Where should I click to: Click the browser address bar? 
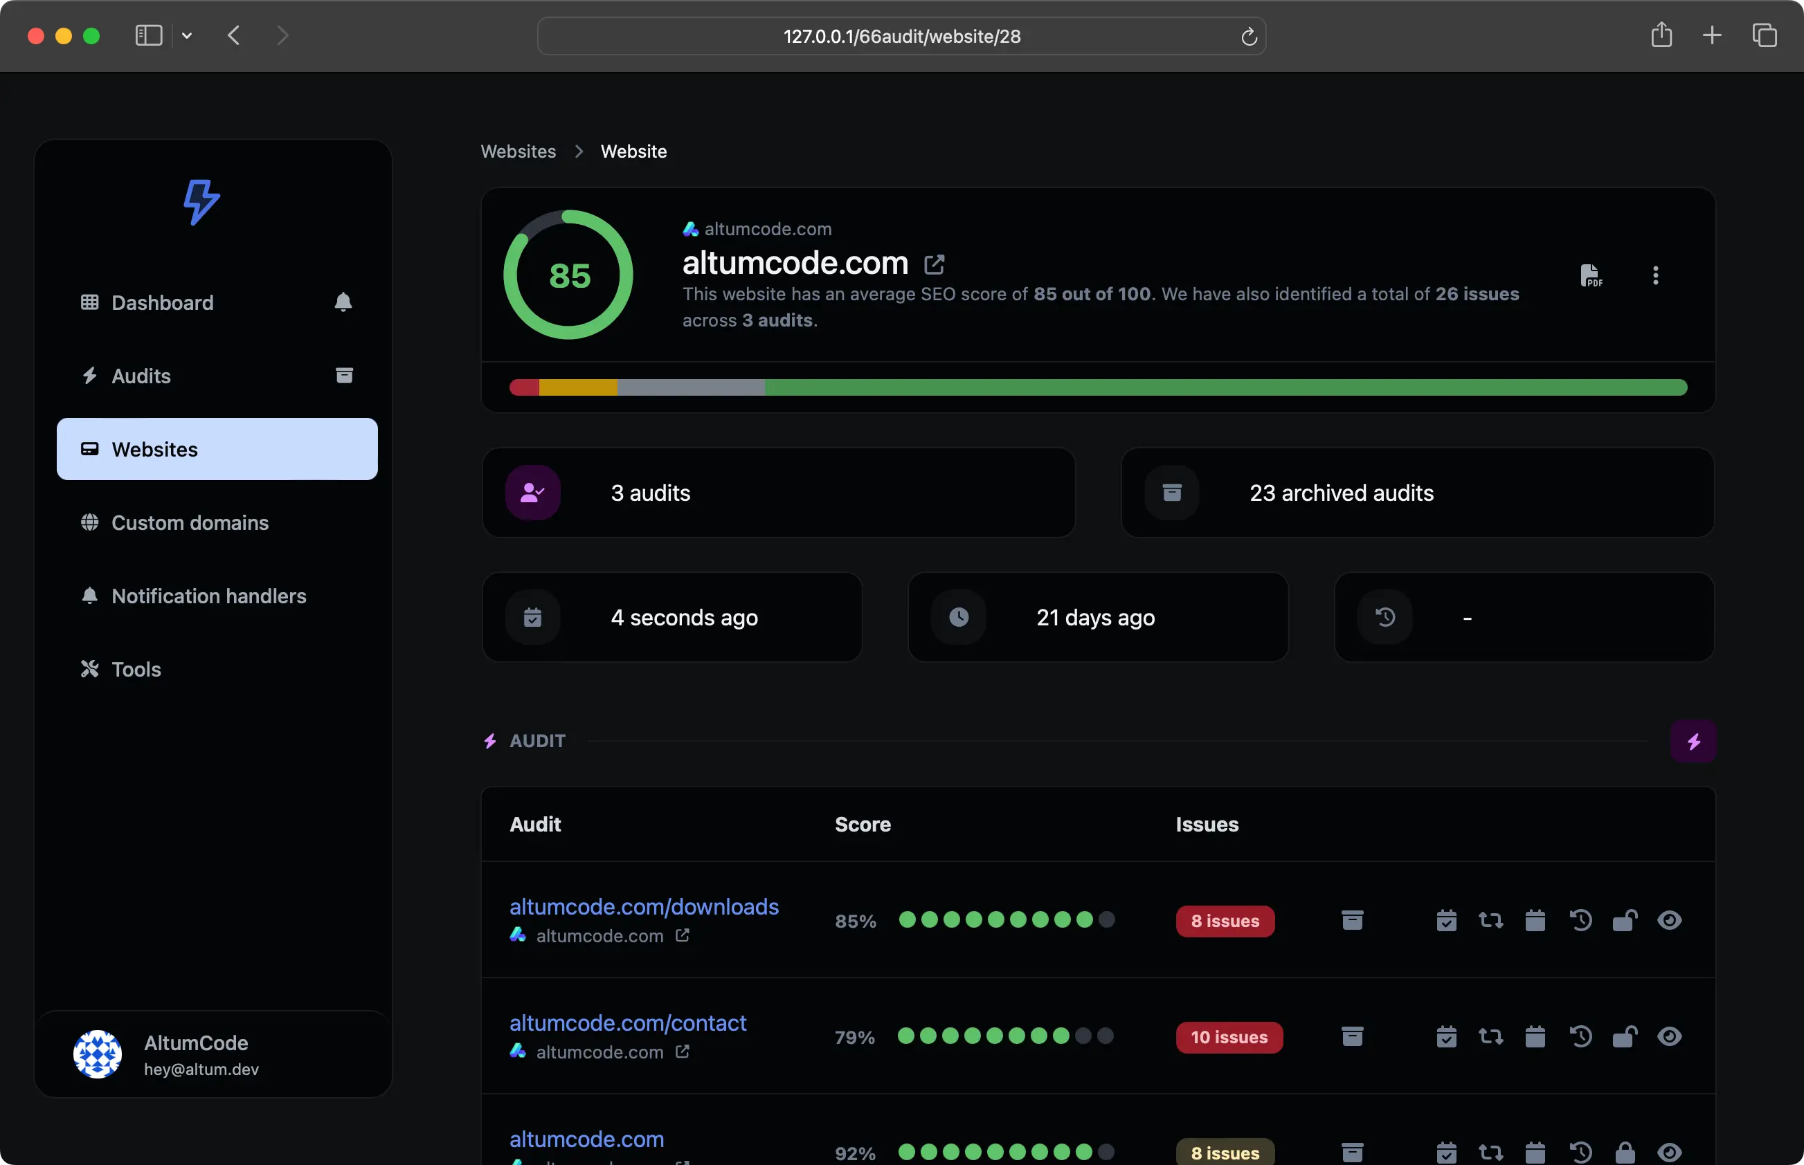(x=901, y=36)
